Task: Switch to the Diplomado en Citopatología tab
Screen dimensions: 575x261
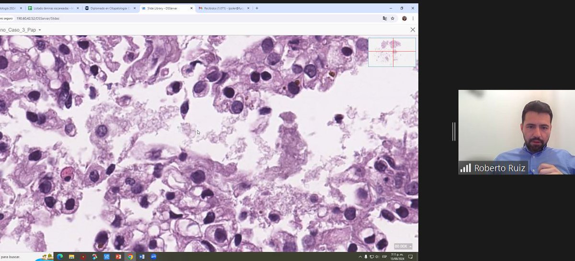Action: pyautogui.click(x=110, y=8)
